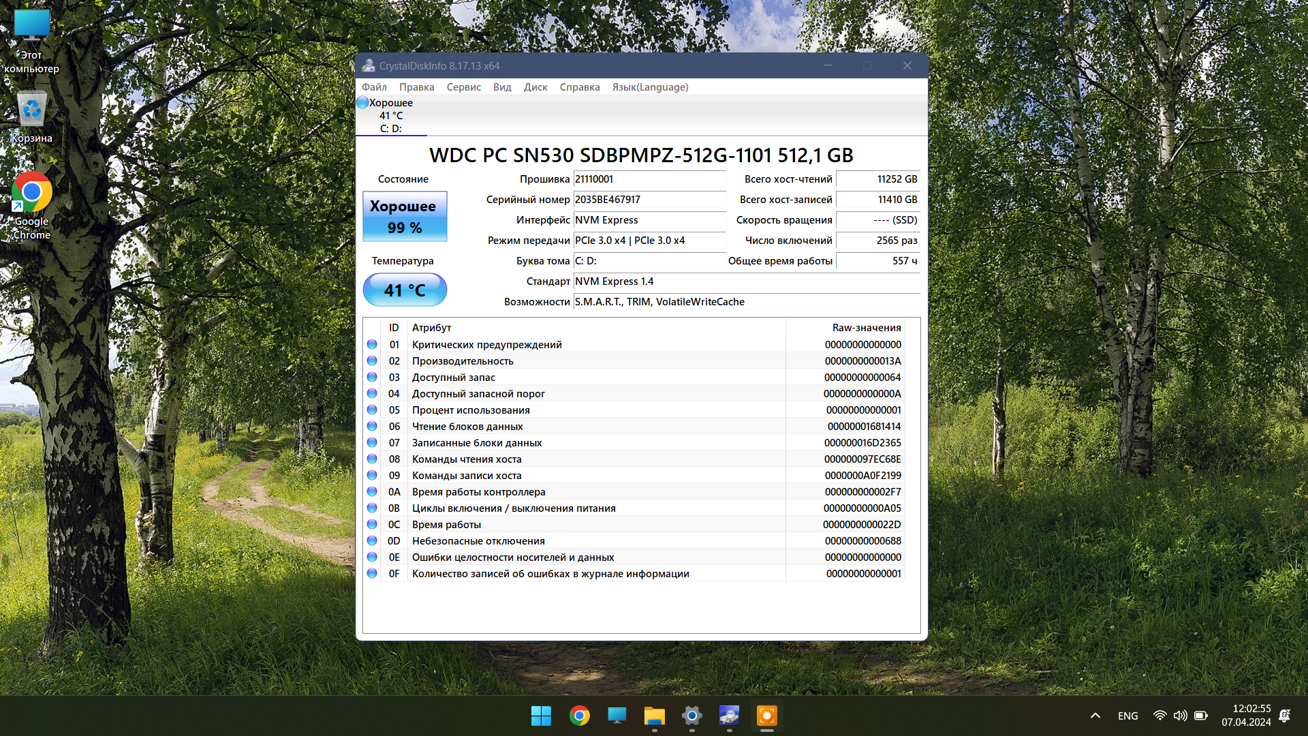This screenshot has width=1308, height=736.
Task: Open the Сервис menu
Action: [x=463, y=87]
